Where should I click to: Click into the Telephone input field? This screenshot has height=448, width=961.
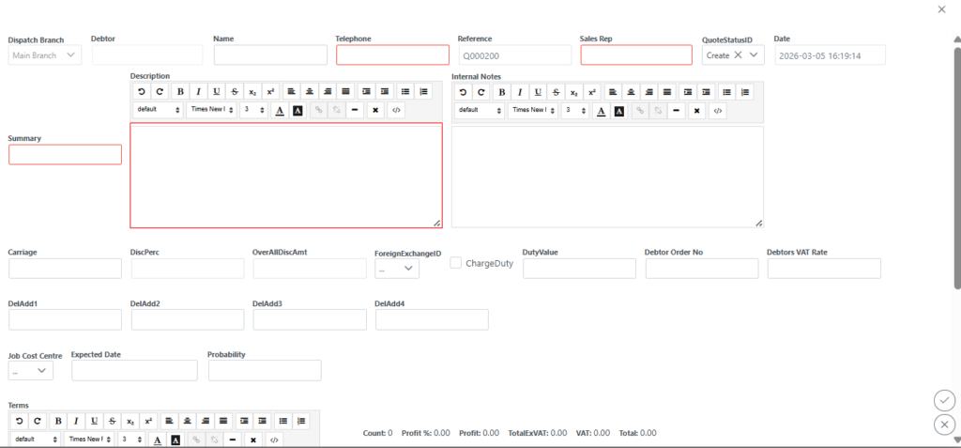point(392,55)
